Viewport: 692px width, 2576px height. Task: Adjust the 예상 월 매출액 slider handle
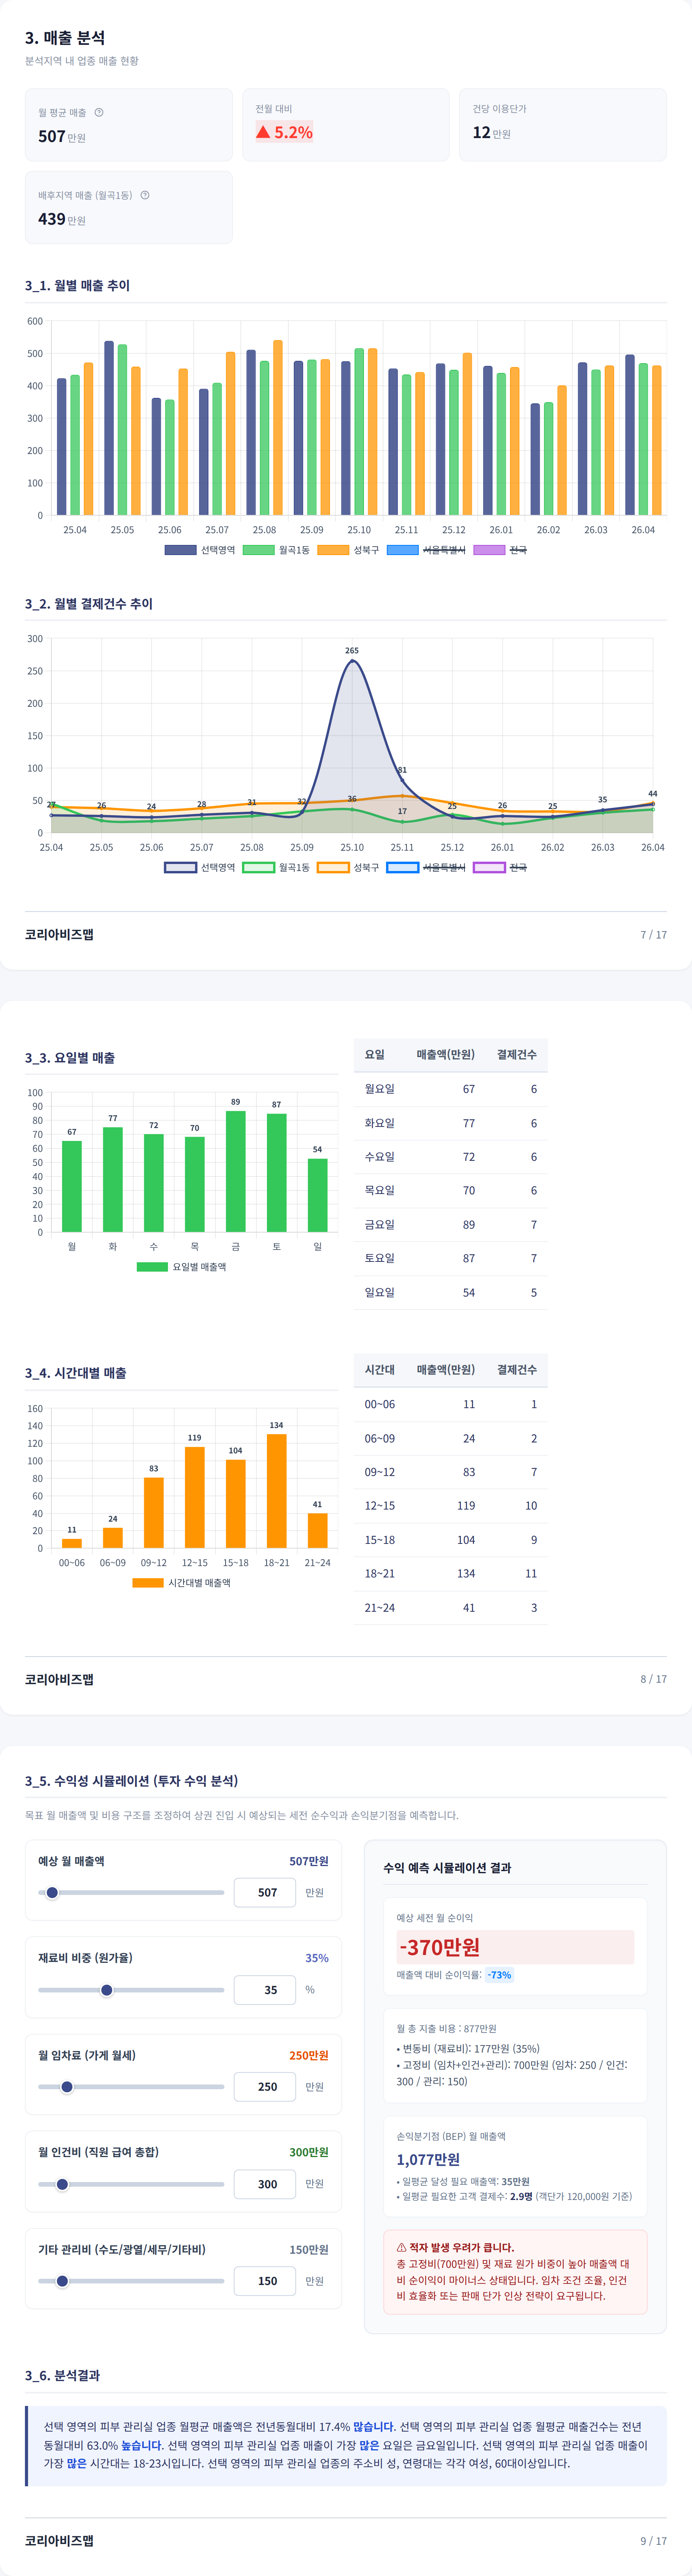click(x=52, y=1892)
